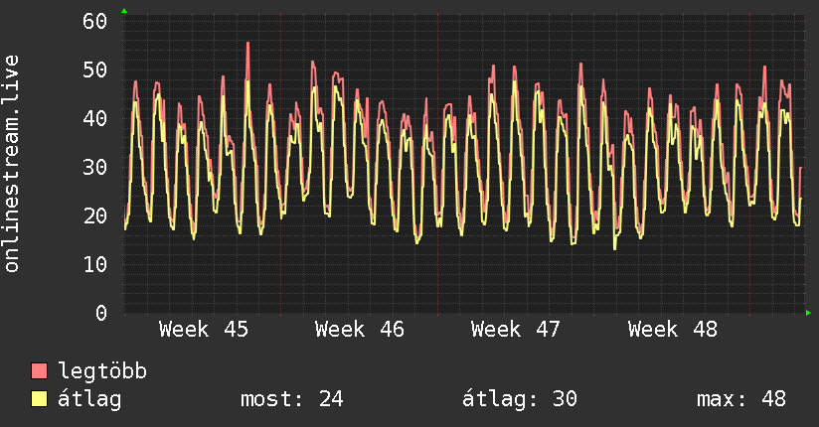This screenshot has height=427, width=819.
Task: Click the Week 48 axis label
Action: [673, 330]
